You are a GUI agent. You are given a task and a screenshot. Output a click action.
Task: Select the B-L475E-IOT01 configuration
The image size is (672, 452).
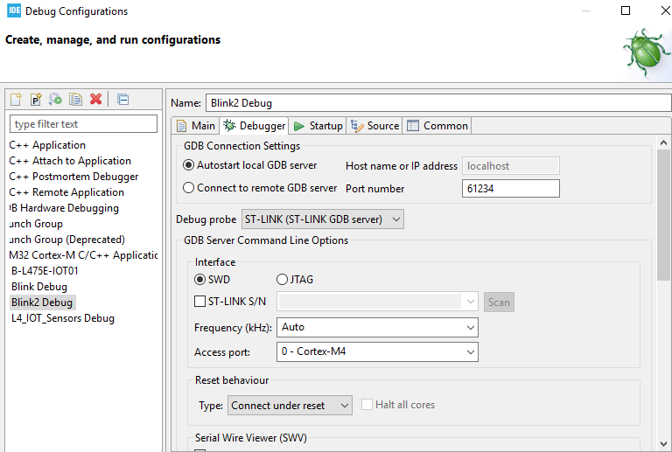[x=45, y=271]
